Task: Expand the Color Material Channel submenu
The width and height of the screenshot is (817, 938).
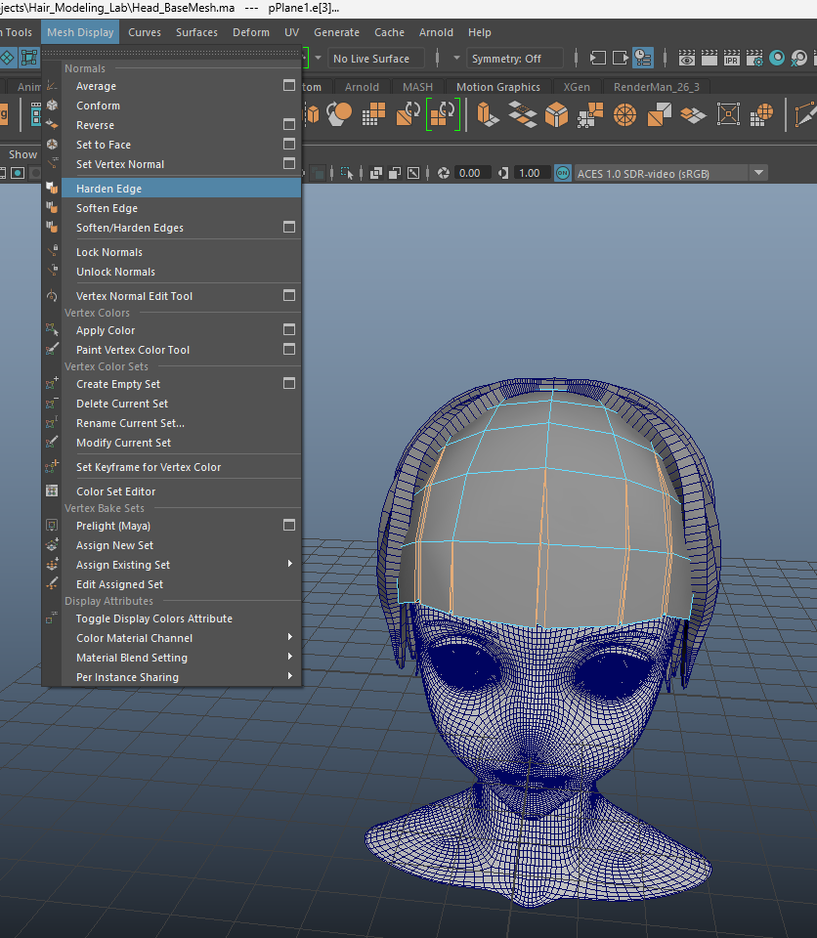Action: tap(289, 637)
